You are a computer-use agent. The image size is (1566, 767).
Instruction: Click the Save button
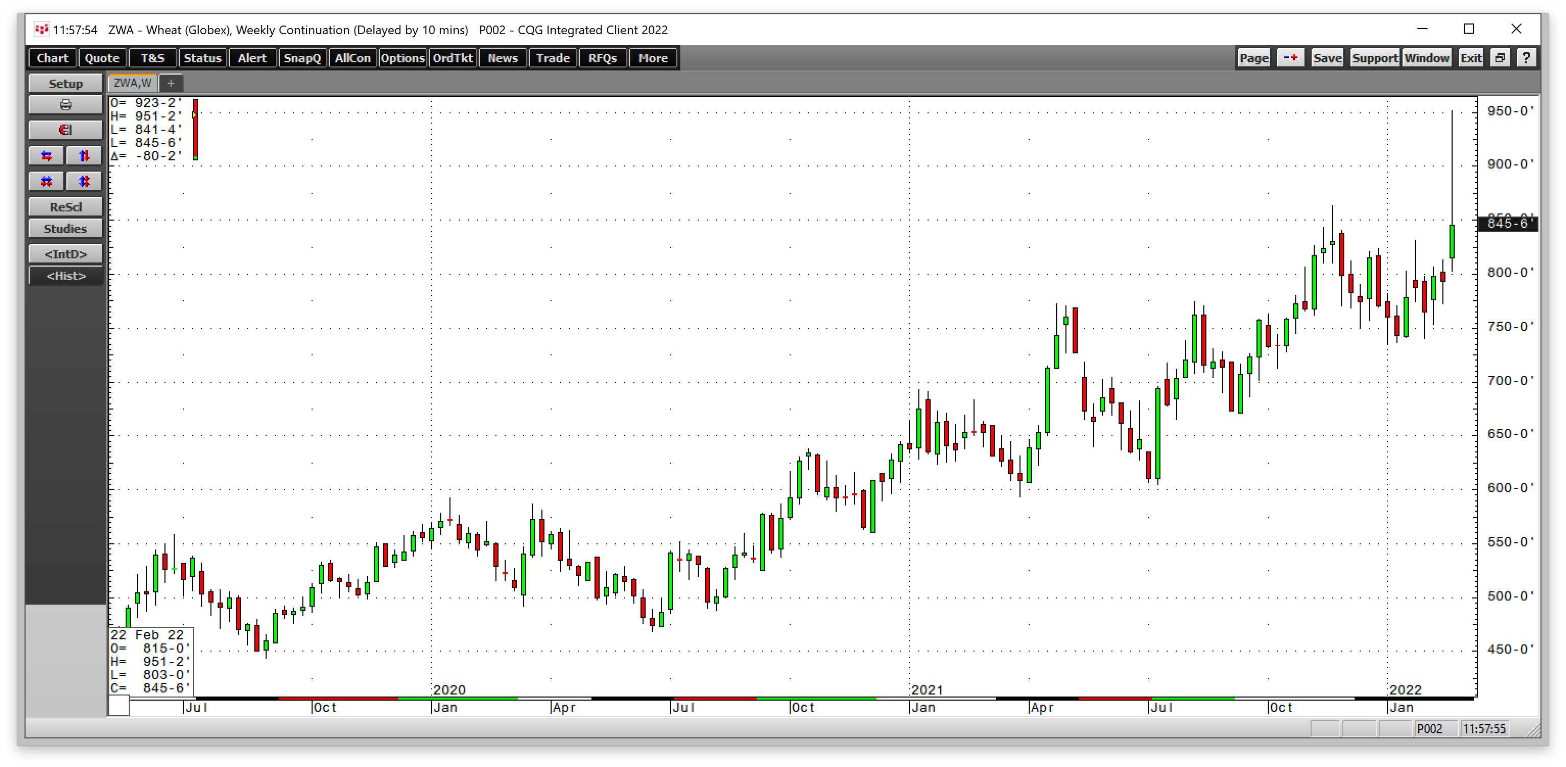coord(1327,58)
